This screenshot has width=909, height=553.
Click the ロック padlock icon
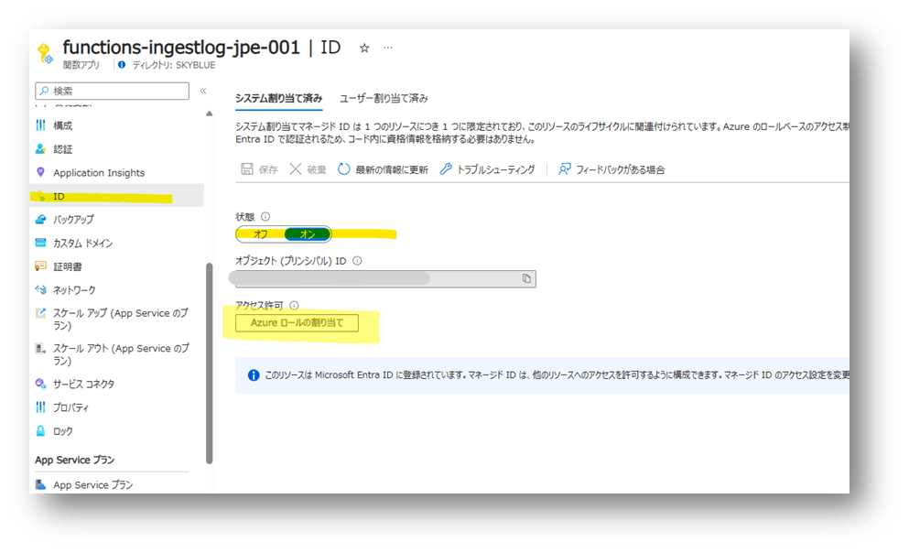(40, 430)
